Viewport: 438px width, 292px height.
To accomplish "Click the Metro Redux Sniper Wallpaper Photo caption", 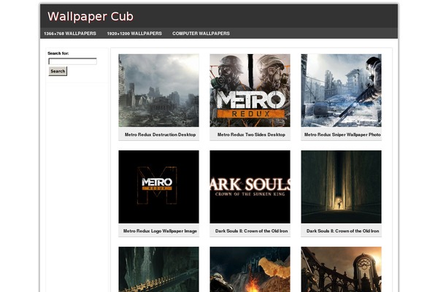I will (342, 134).
